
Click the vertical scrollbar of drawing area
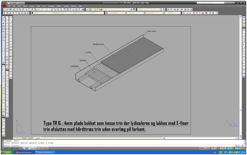tap(241, 76)
